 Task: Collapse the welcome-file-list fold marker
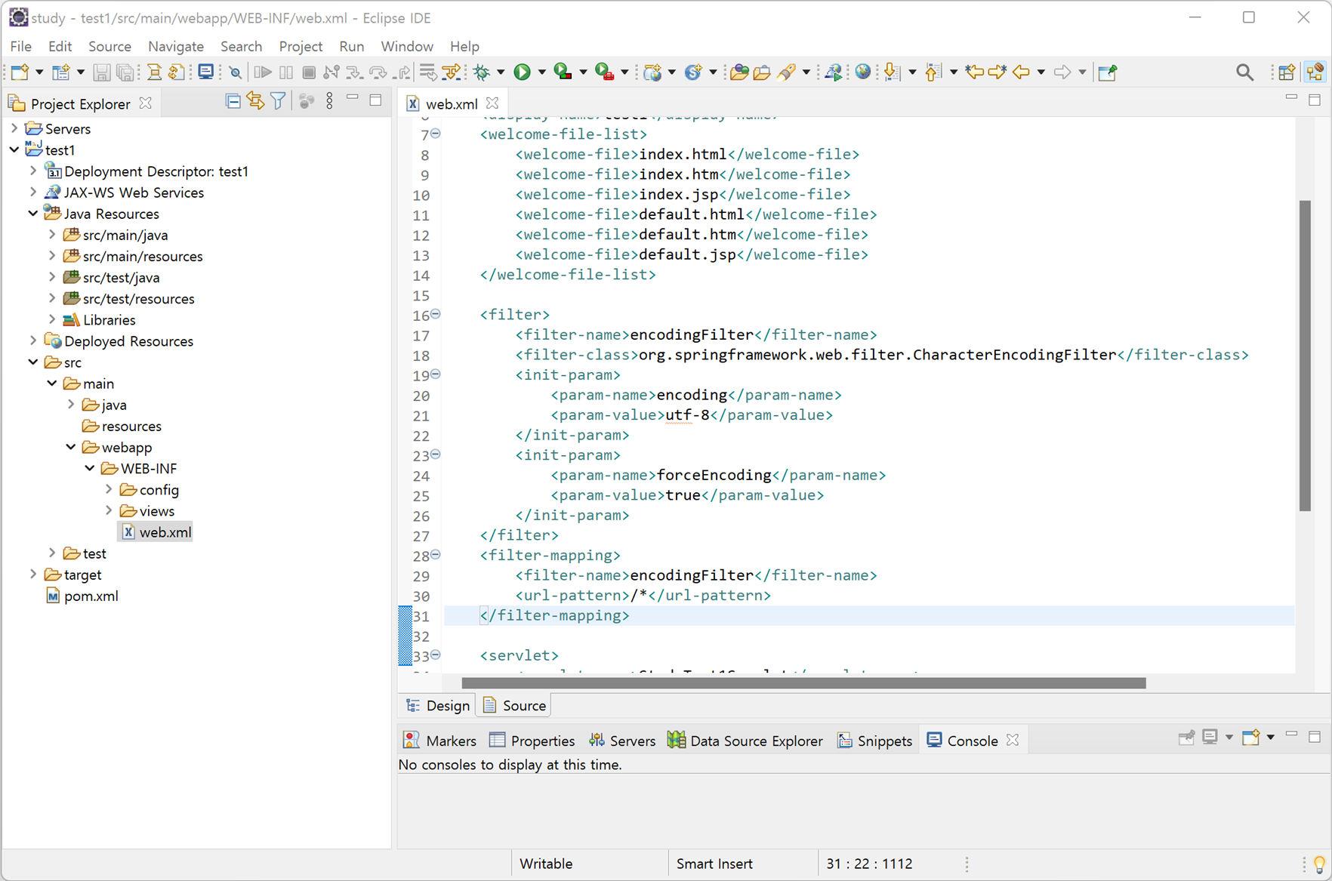[436, 134]
